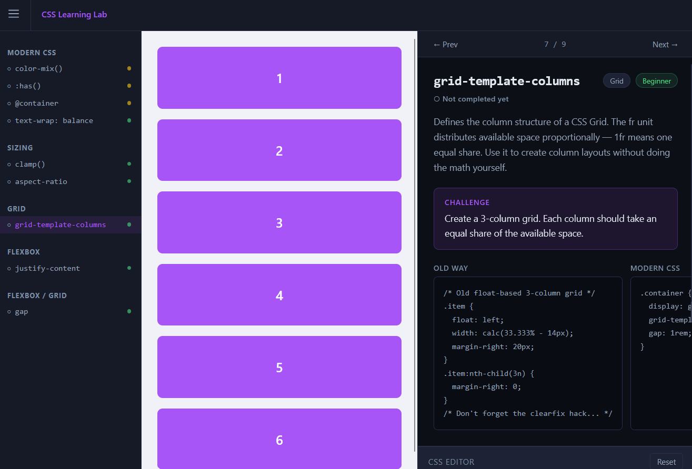This screenshot has height=469, width=692.
Task: Open the text-wrap: balance lesson
Action: pyautogui.click(x=71, y=120)
